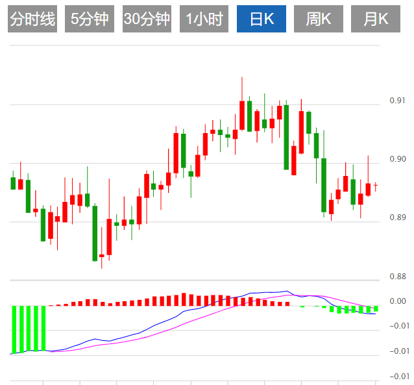Click the 0.88 price axis label
Screen dimensions: 414x385
(398, 277)
